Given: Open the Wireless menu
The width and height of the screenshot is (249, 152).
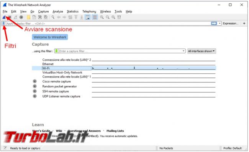Looking at the screenshot, I should pyautogui.click(x=105, y=11).
